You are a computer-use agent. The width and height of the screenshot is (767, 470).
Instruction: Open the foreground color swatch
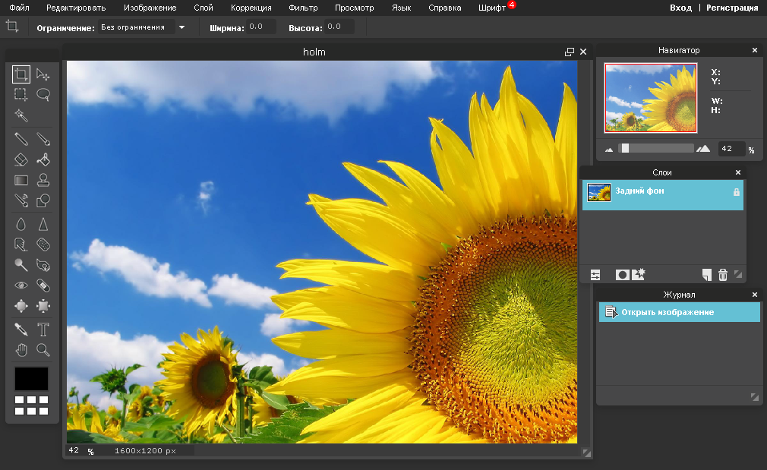click(x=31, y=378)
